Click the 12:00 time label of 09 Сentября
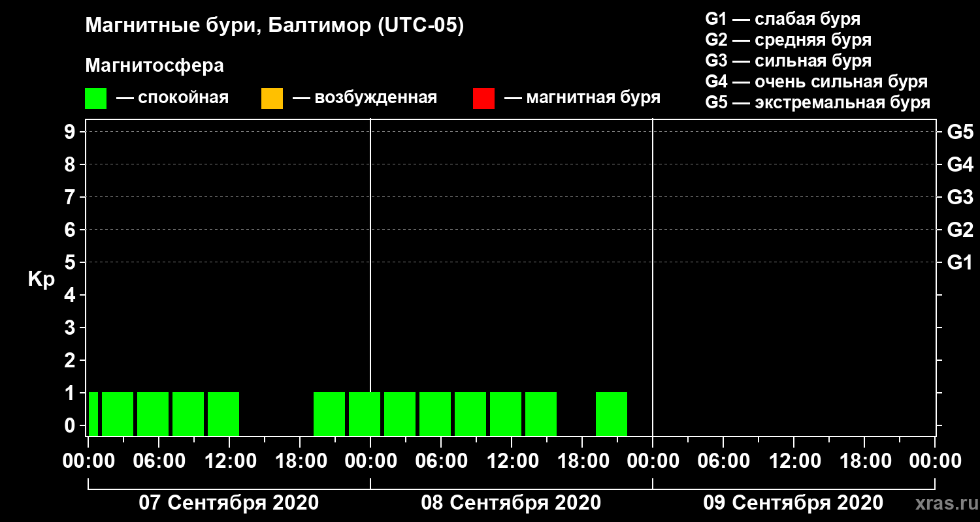 pos(794,461)
